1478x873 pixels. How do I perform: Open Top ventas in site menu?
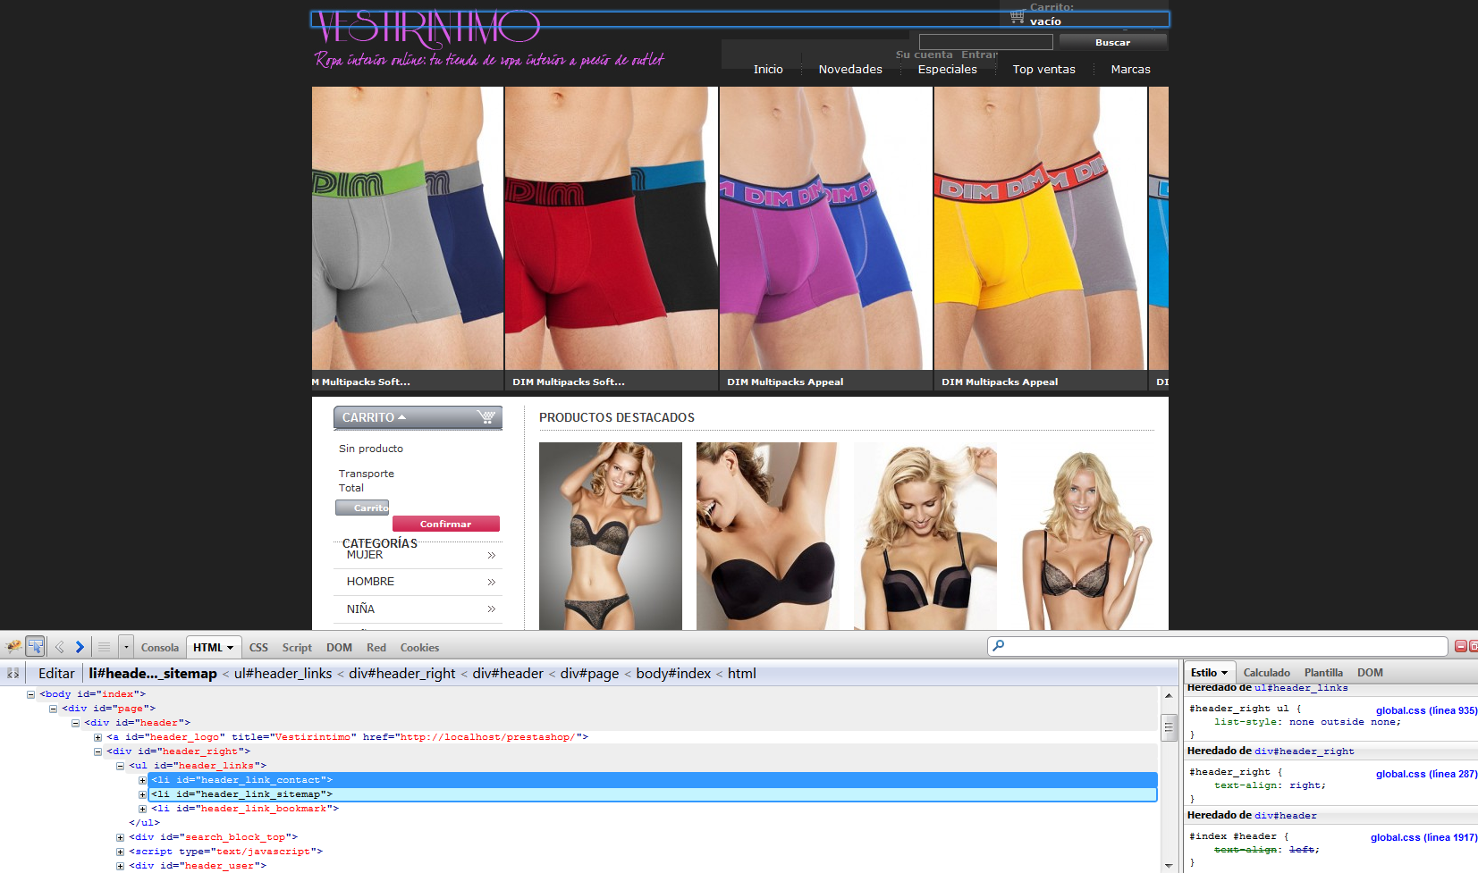pyautogui.click(x=1043, y=70)
